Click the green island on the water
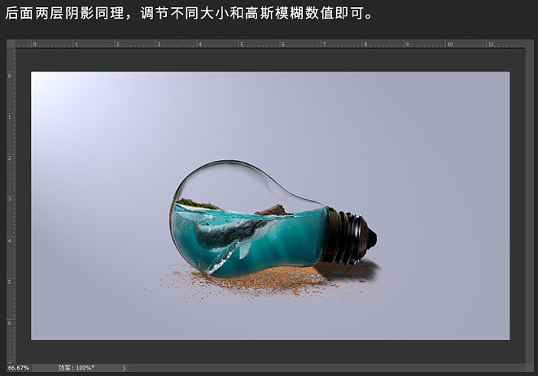Viewport: 538px width, 376px height. (x=197, y=204)
